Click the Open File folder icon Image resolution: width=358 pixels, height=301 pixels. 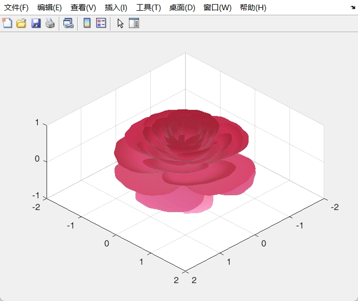click(21, 23)
